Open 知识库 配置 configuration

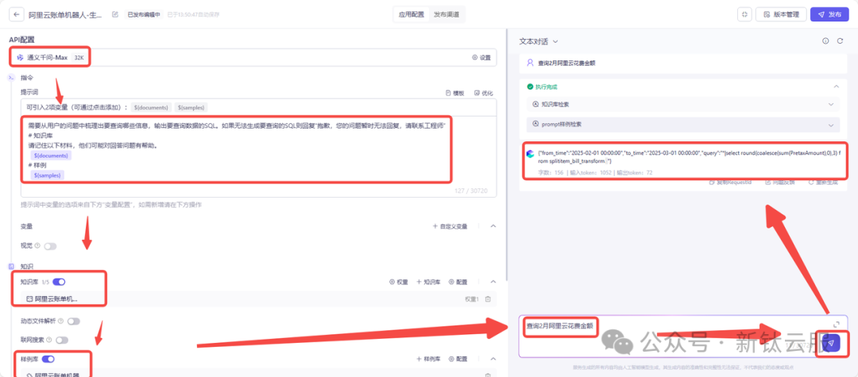click(x=458, y=282)
